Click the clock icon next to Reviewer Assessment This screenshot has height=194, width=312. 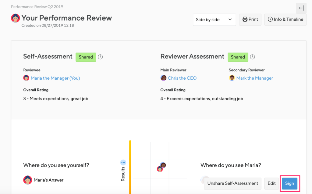pyautogui.click(x=253, y=57)
